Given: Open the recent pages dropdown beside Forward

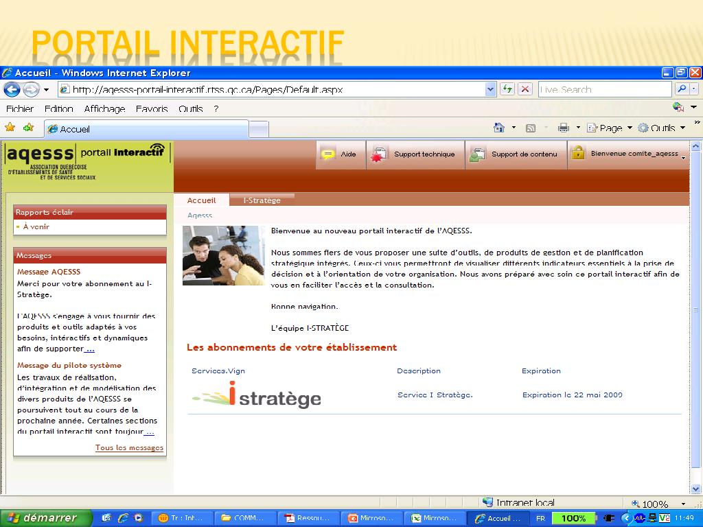Looking at the screenshot, I should tap(46, 90).
